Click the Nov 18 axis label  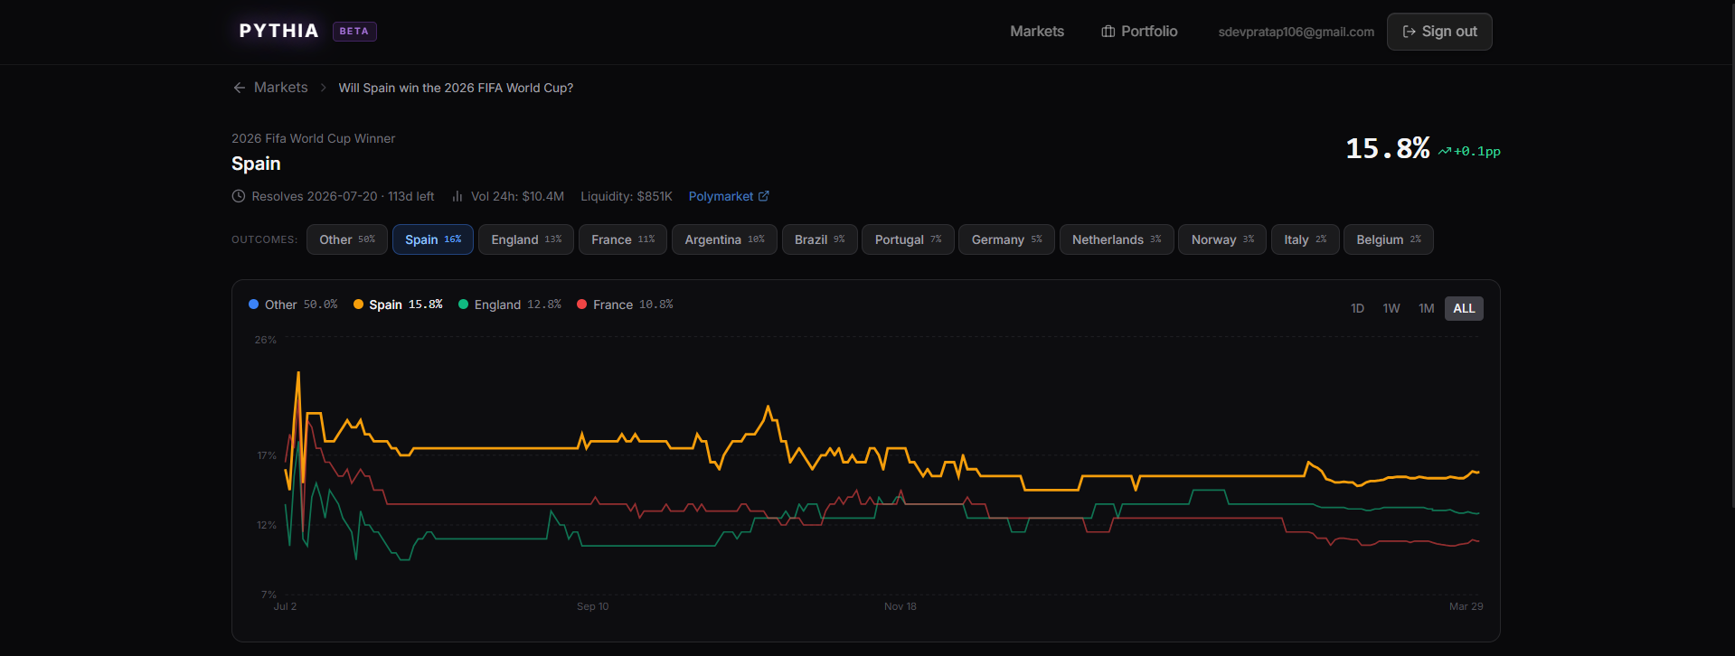pos(901,606)
